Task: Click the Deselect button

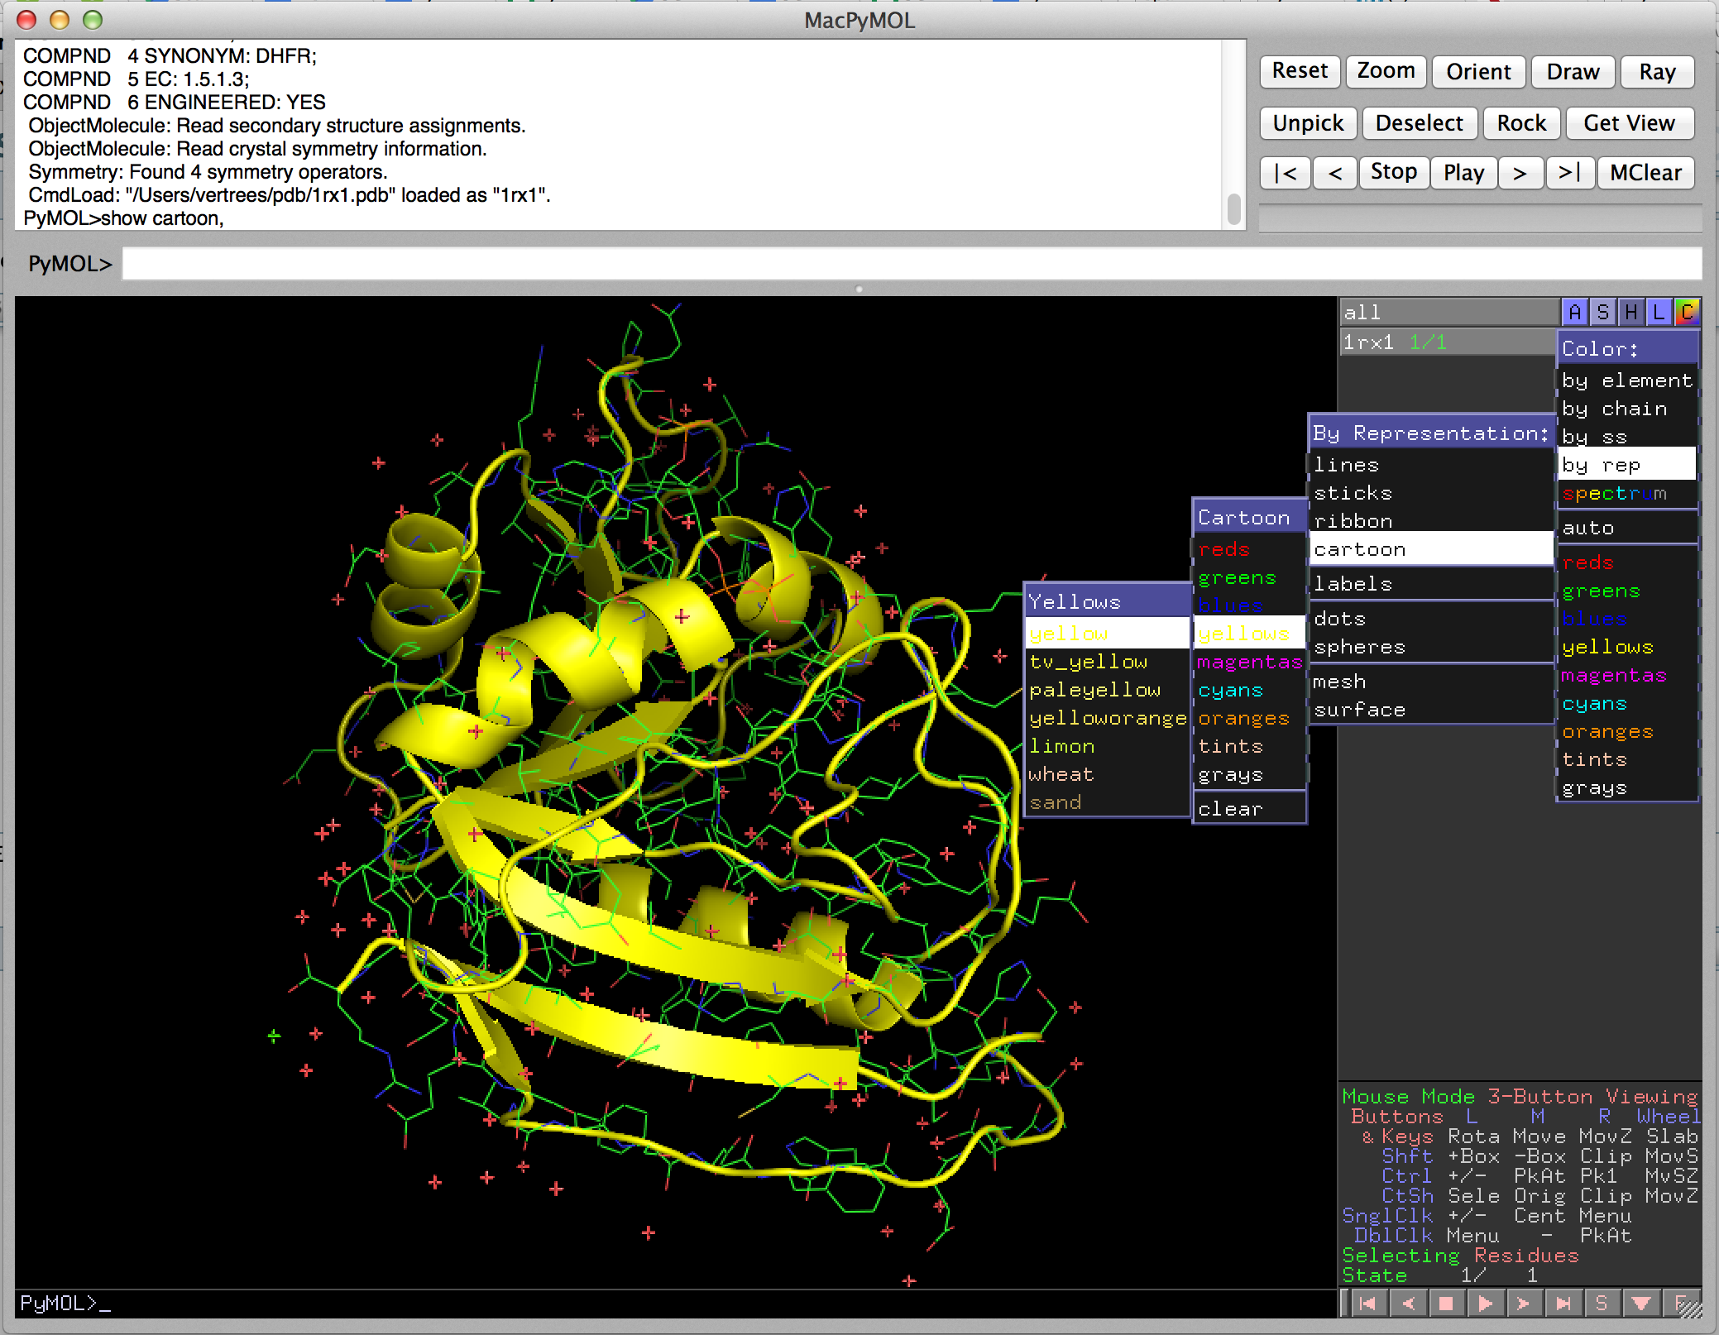Action: [1419, 123]
